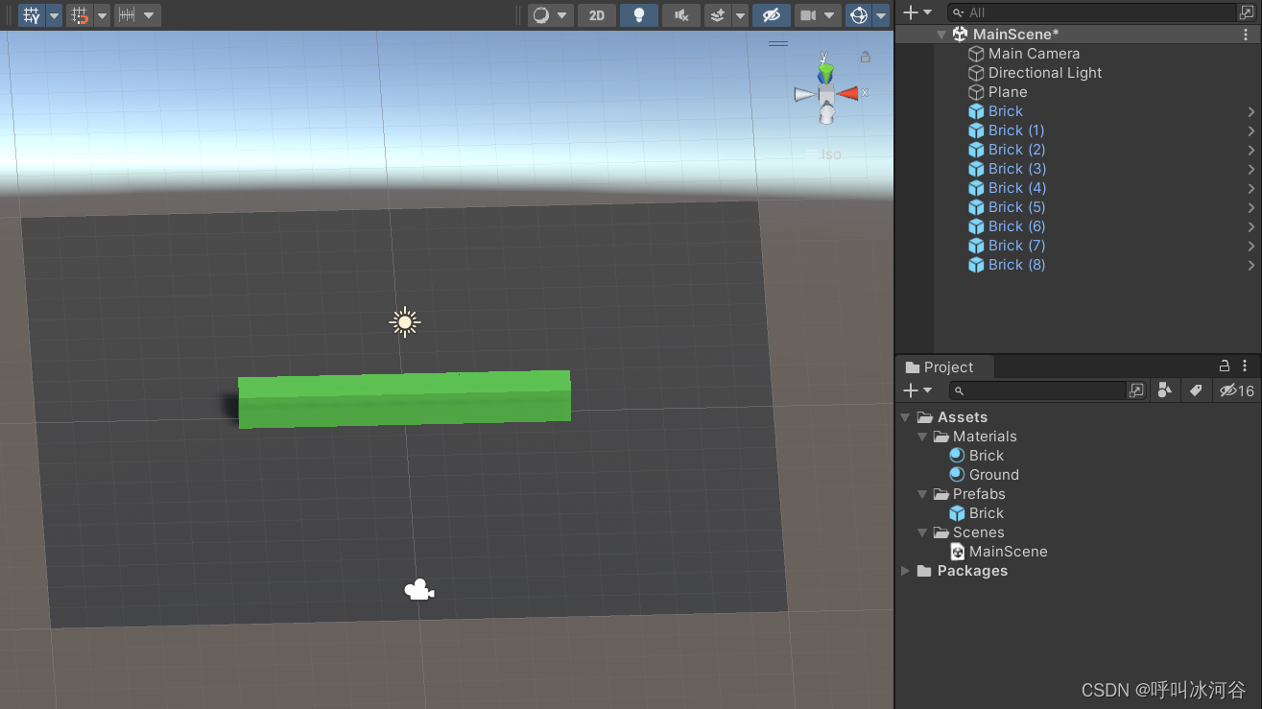Toggle scene effects layers icon

click(x=718, y=15)
